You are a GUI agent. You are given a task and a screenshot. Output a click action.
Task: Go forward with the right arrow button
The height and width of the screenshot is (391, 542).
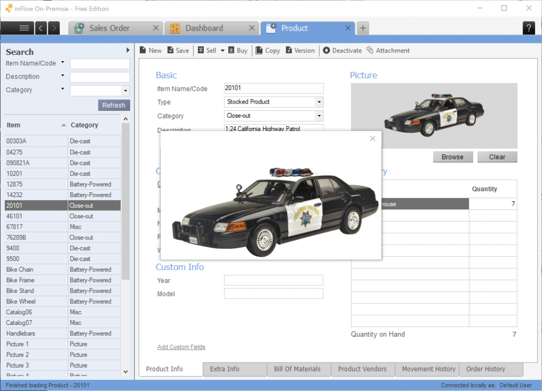54,28
